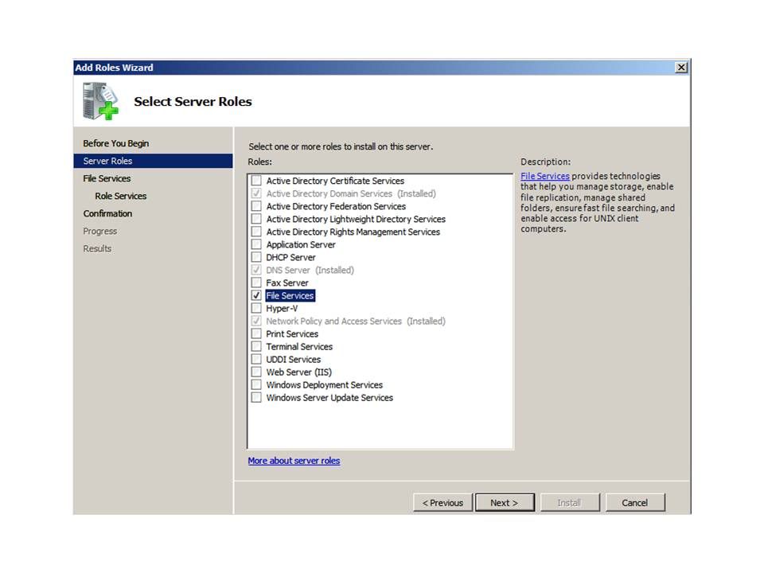Enable Windows Server Update Services checkbox
The height and width of the screenshot is (573, 764).
coord(256,398)
